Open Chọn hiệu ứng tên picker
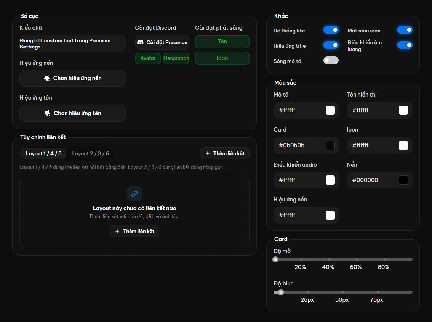The image size is (432, 322). tap(72, 113)
